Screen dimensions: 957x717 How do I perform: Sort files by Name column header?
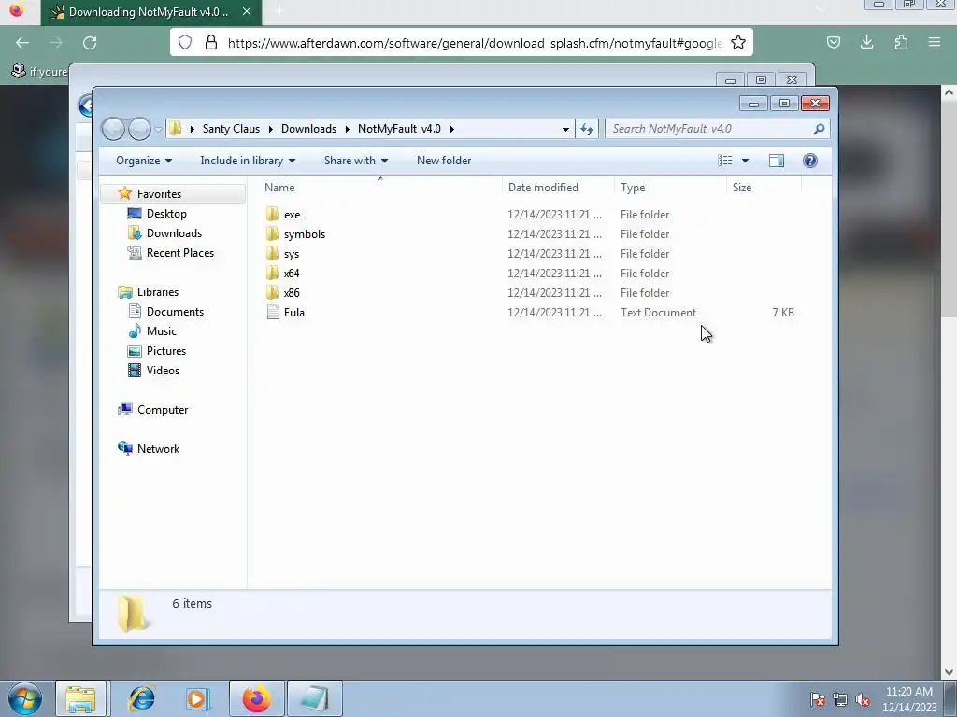pyautogui.click(x=380, y=187)
